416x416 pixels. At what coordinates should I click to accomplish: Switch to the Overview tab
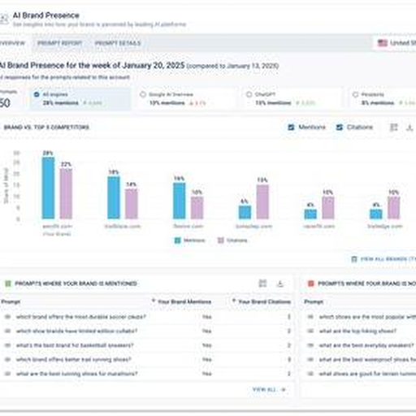click(x=12, y=43)
